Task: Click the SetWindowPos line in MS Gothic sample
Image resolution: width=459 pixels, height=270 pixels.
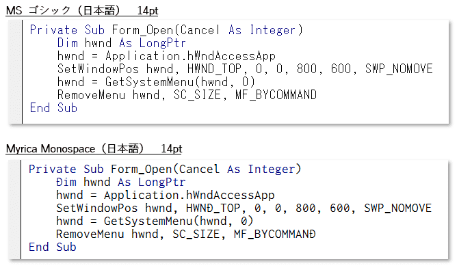Action: (245, 69)
